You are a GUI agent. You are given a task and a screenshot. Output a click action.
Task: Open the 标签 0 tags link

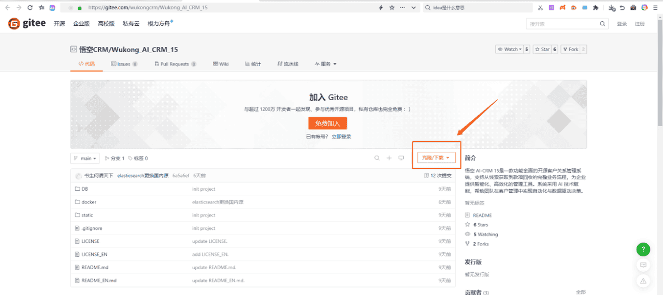[x=138, y=158]
